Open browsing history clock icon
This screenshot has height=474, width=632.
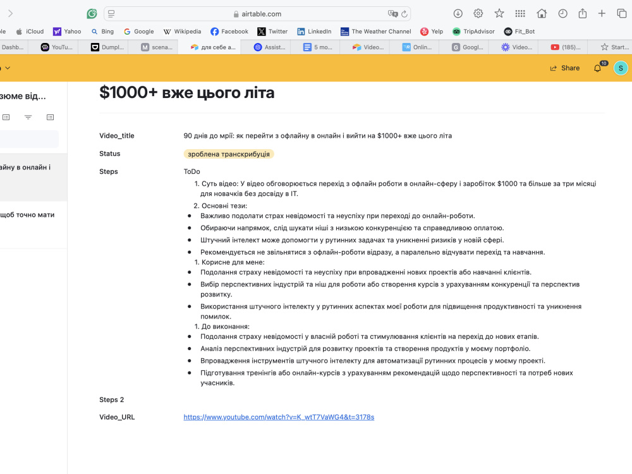[x=562, y=13]
